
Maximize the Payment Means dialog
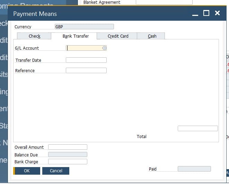206,13
